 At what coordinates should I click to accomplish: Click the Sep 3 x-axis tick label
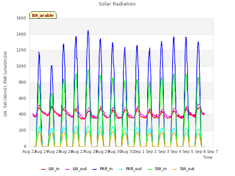point(163,151)
